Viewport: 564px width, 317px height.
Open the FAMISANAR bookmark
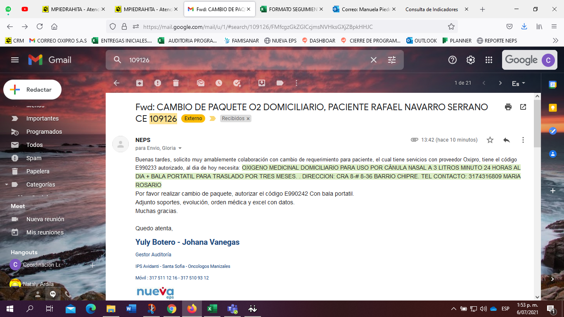(x=241, y=40)
